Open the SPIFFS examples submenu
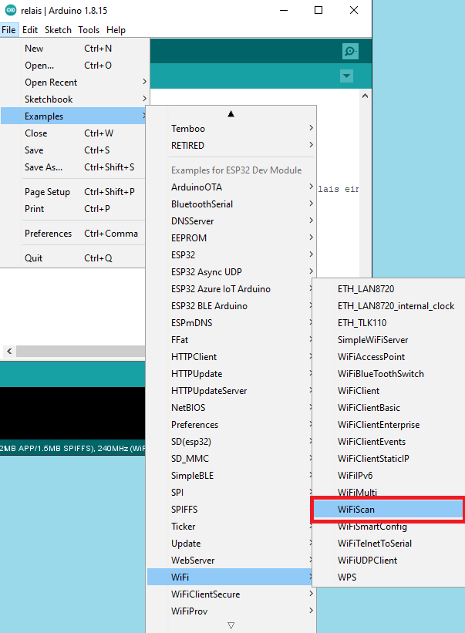The width and height of the screenshot is (465, 633). (x=230, y=510)
